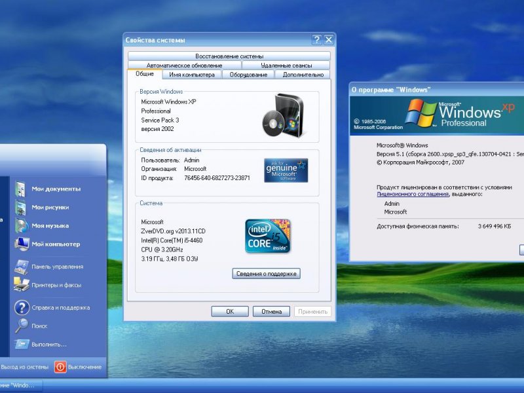Screen dimensions: 524x393
Task: Click the Windows XP software box image
Action: pyautogui.click(x=284, y=115)
